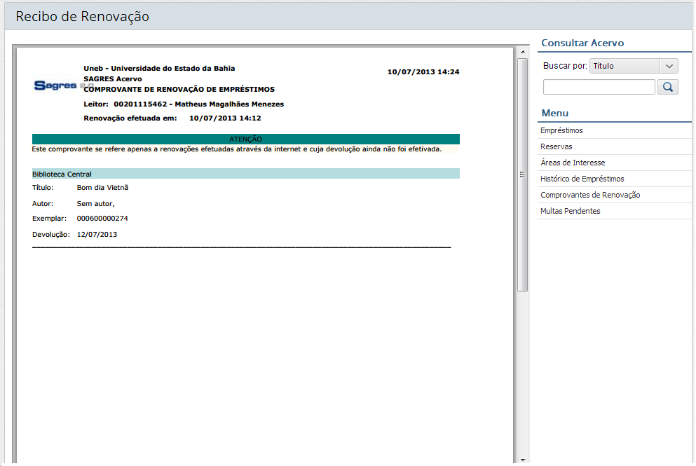The width and height of the screenshot is (696, 466).
Task: Go to Reservas in the Menu
Action: (x=557, y=146)
